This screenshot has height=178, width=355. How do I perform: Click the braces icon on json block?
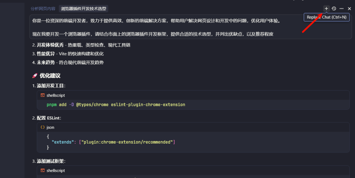(x=43, y=127)
